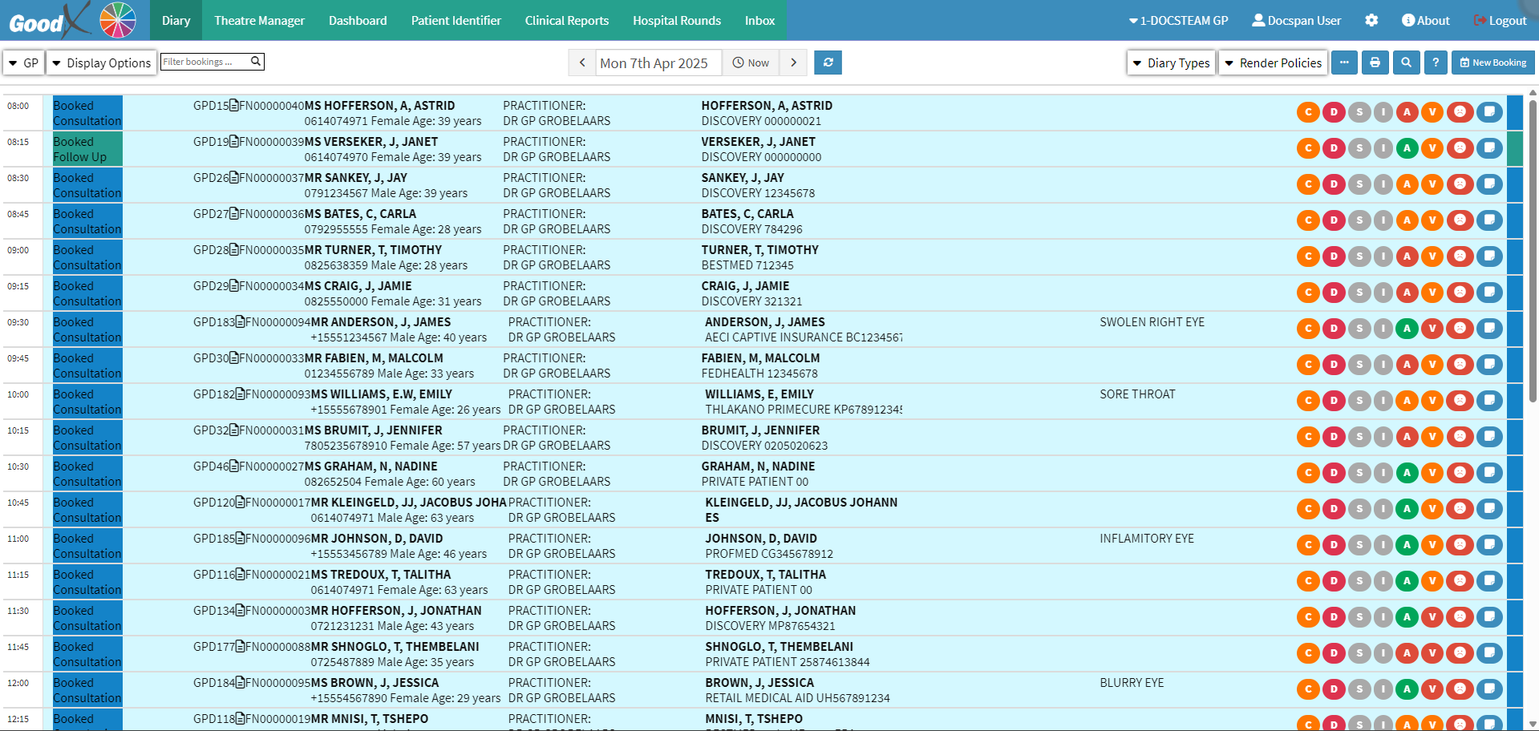
Task: Click the sad face icon for Jay Sankey
Action: coord(1460,184)
